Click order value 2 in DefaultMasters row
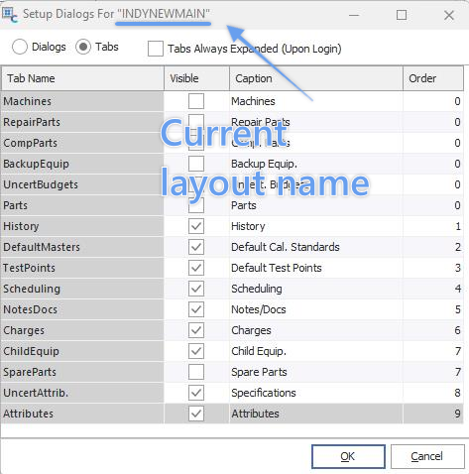Image resolution: width=469 pixels, height=474 pixels. tap(433, 247)
